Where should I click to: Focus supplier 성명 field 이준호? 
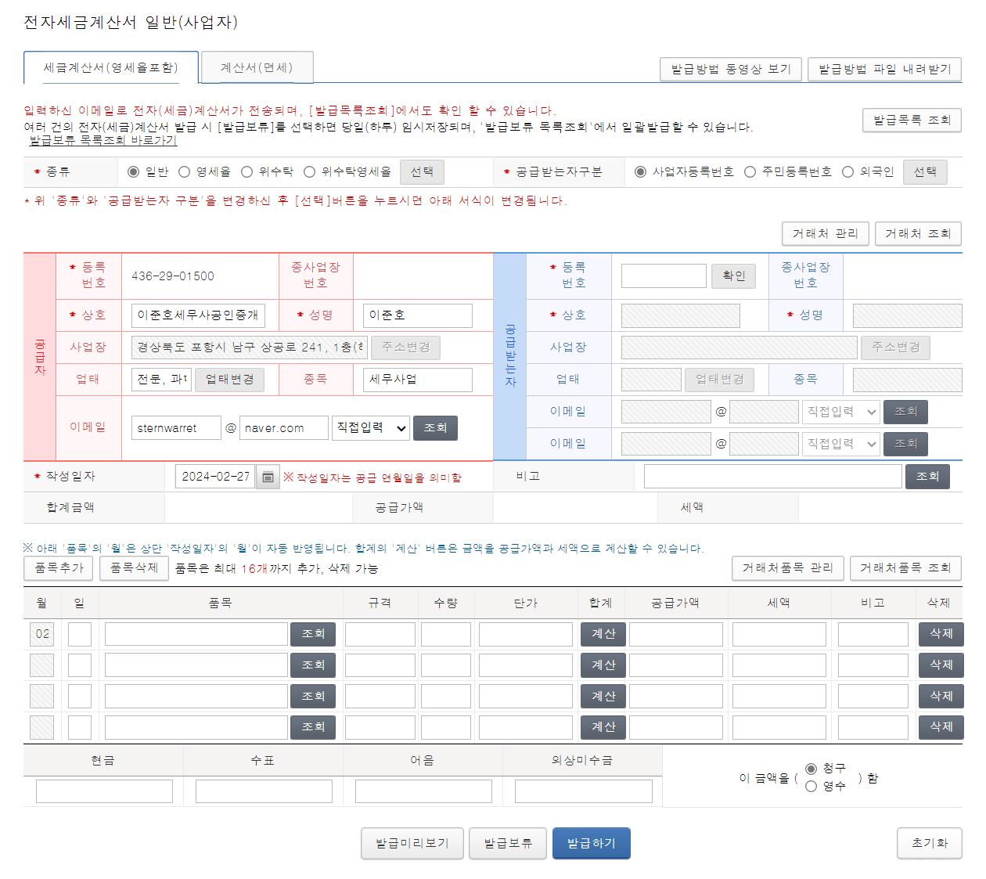point(418,315)
